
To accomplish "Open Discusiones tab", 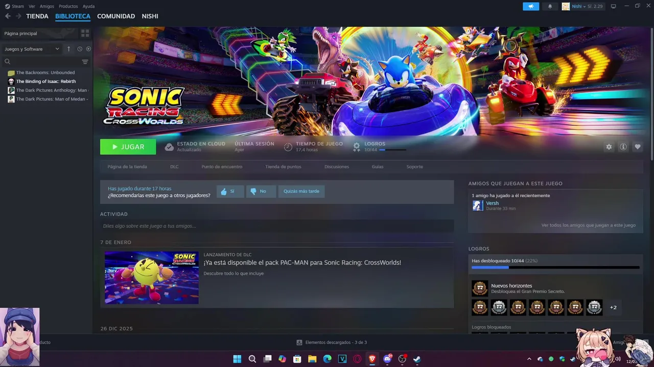I will (337, 167).
